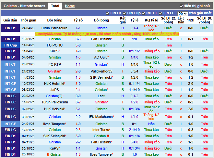Click the FIN Cup league cell

[10, 45]
